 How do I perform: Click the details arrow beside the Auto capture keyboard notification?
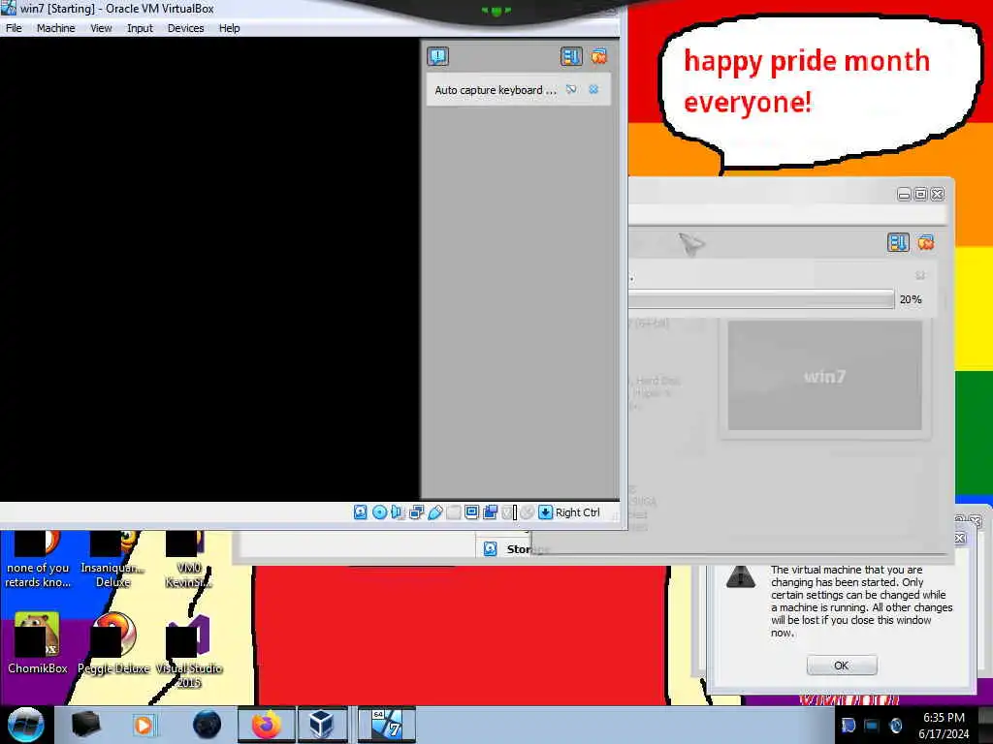coord(571,89)
